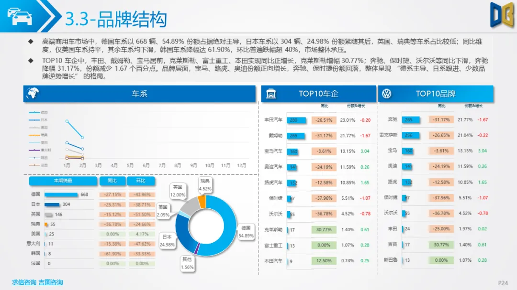The image size is (517, 290).
Task: Select the 环比 pill header in the 车系 table
Action: 141,181
